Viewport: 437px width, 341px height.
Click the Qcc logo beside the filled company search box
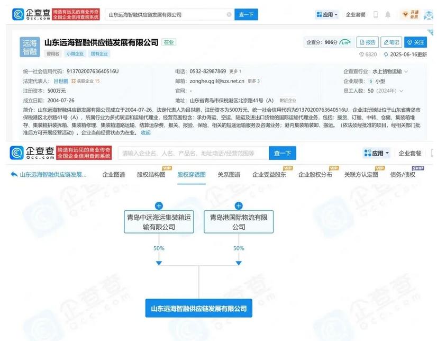[x=31, y=14]
